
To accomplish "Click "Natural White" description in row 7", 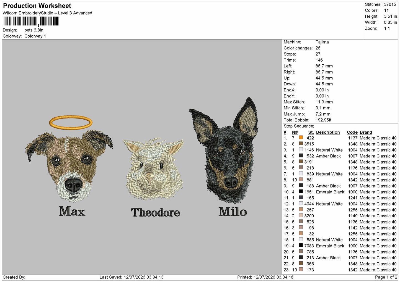I will [329, 174].
